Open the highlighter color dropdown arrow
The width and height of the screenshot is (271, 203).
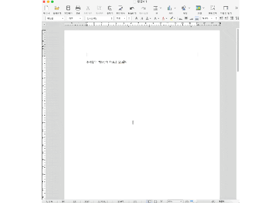pyautogui.click(x=175, y=19)
